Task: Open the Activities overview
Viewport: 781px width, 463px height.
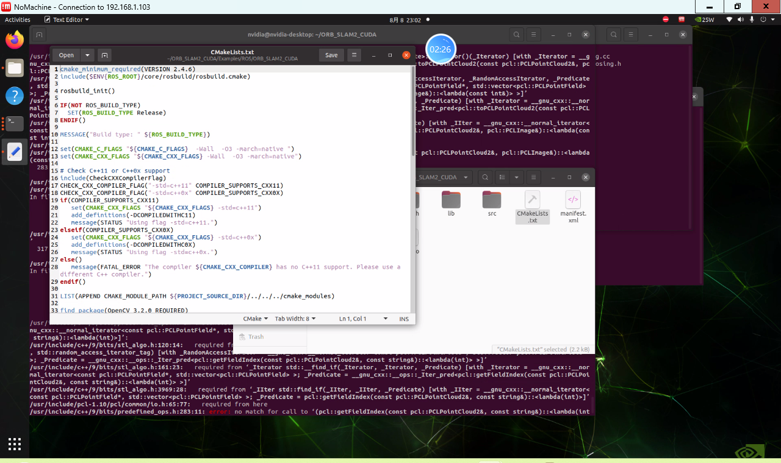Action: 18,19
